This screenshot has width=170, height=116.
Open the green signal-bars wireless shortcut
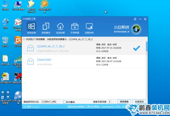tap(17, 61)
